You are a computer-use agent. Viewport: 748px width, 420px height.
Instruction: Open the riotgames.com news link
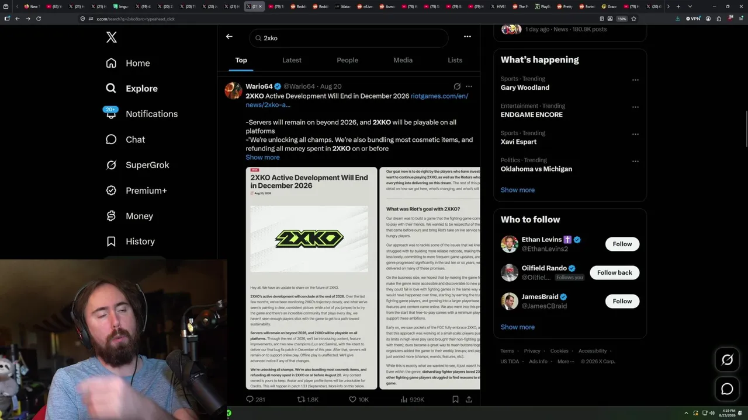pos(357,100)
